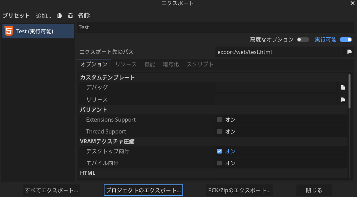Click the デスクトップ向け label

[x=108, y=151]
